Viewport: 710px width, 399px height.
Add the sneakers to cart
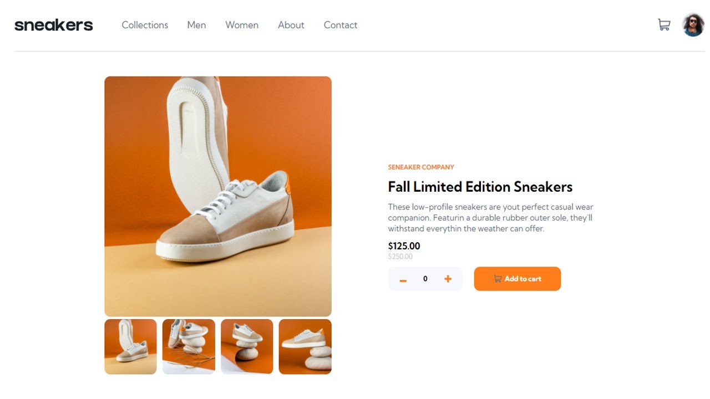pos(518,279)
